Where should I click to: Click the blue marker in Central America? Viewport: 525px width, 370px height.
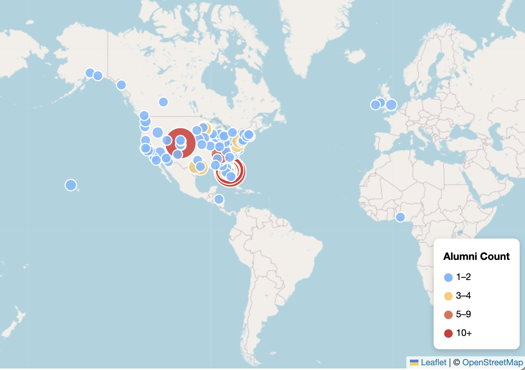(219, 199)
